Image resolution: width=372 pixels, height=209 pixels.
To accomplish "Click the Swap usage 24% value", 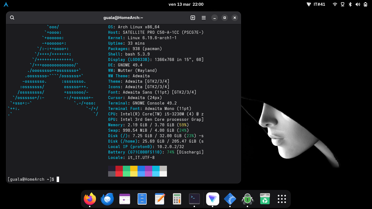I will point(183,130).
